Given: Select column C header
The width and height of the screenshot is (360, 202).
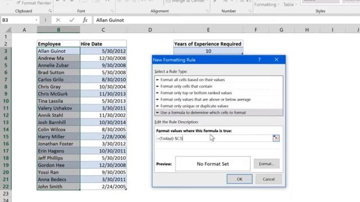Looking at the screenshot, I should 103,30.
